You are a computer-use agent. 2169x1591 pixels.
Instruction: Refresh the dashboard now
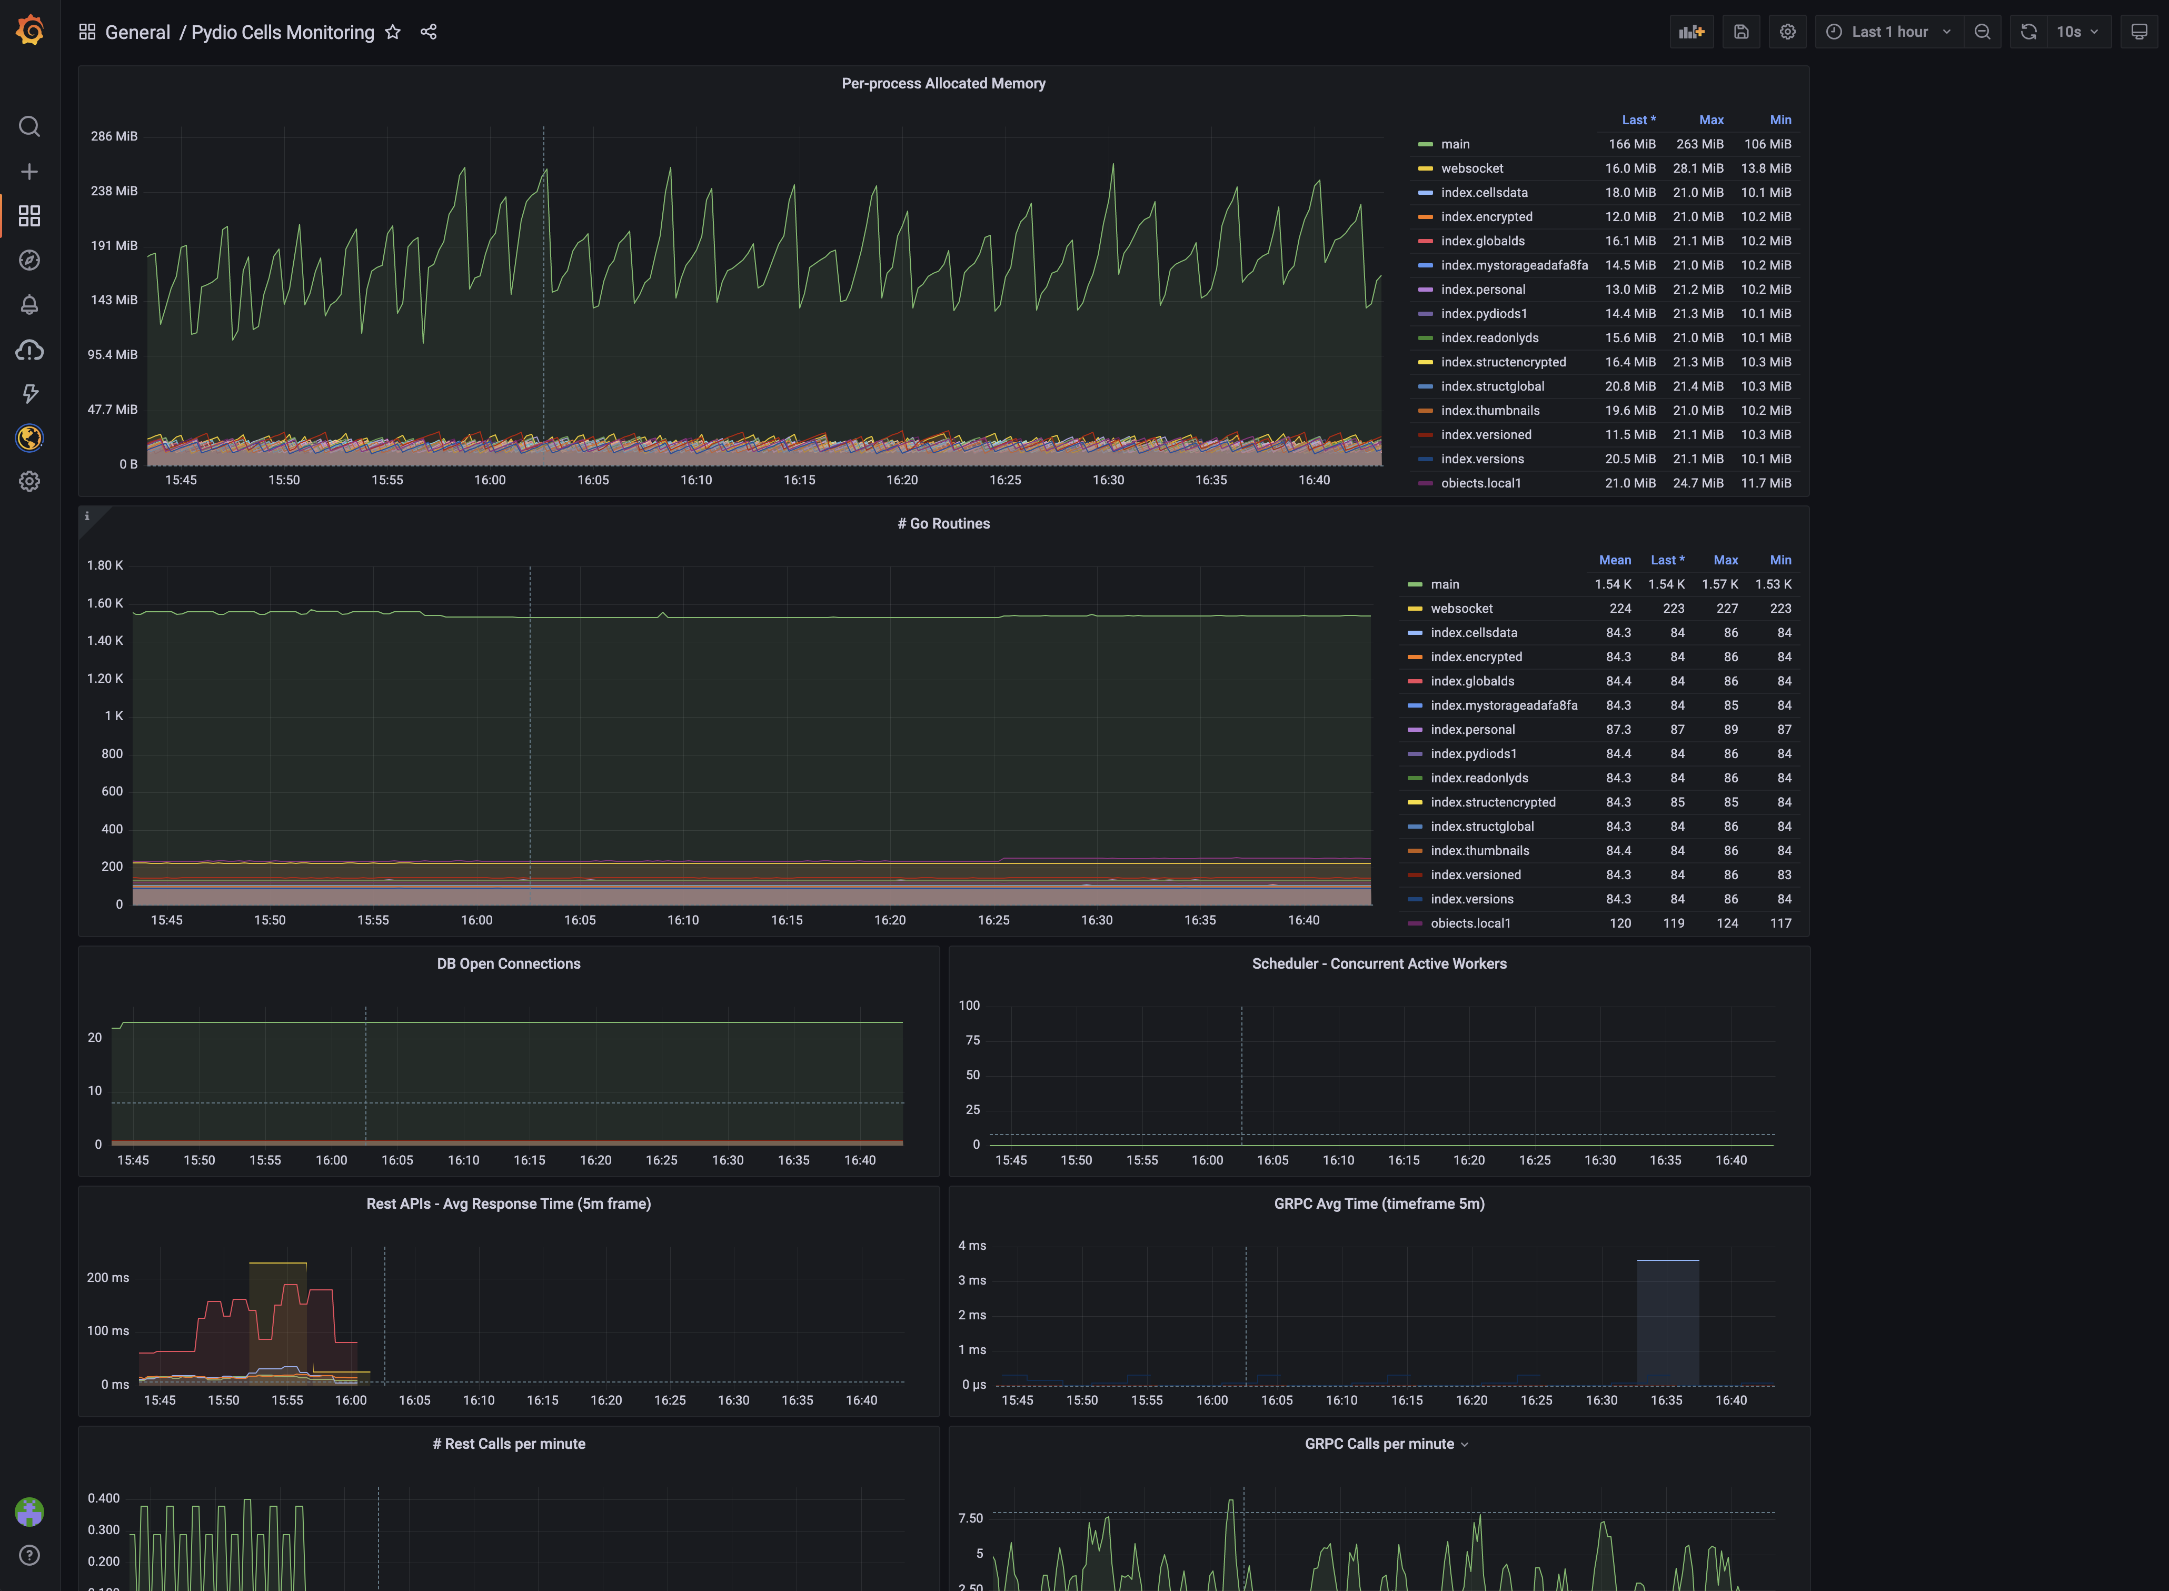coord(2028,32)
